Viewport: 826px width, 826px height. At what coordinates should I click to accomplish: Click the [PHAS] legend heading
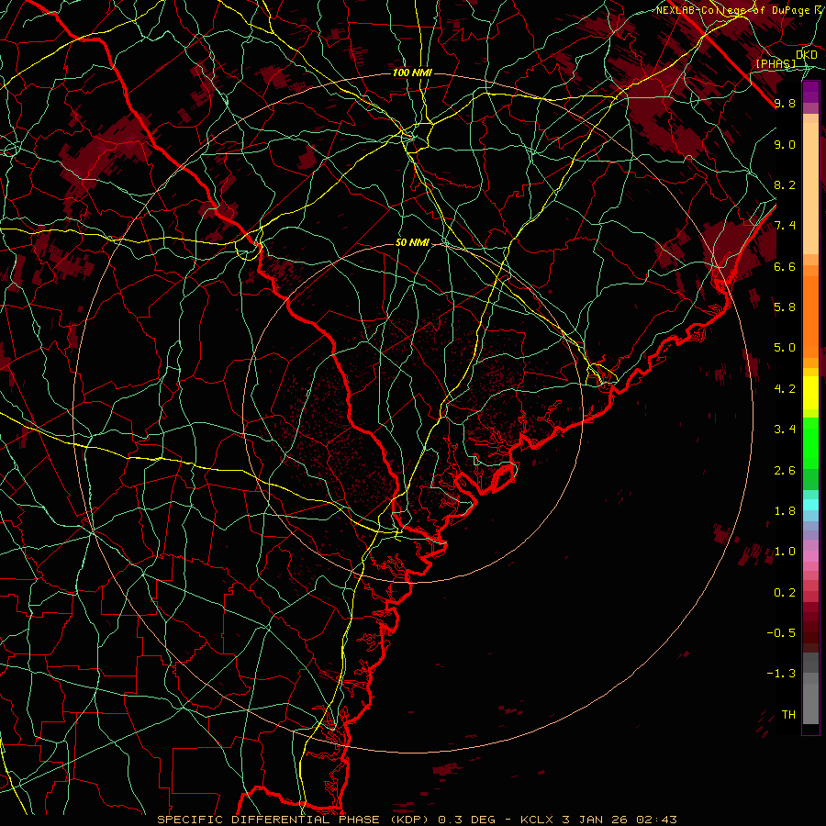[x=776, y=63]
